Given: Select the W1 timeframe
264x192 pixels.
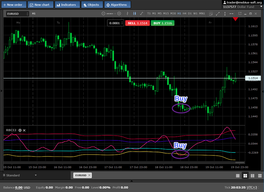Looking at the screenshot, I should click(x=195, y=13).
